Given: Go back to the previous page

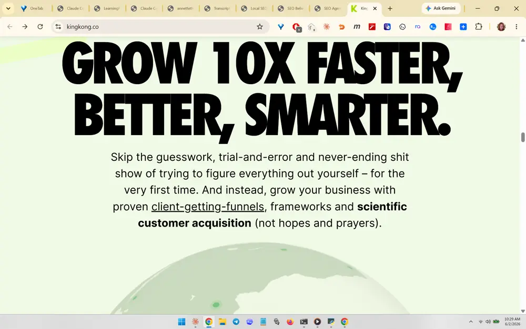Looking at the screenshot, I should point(9,26).
